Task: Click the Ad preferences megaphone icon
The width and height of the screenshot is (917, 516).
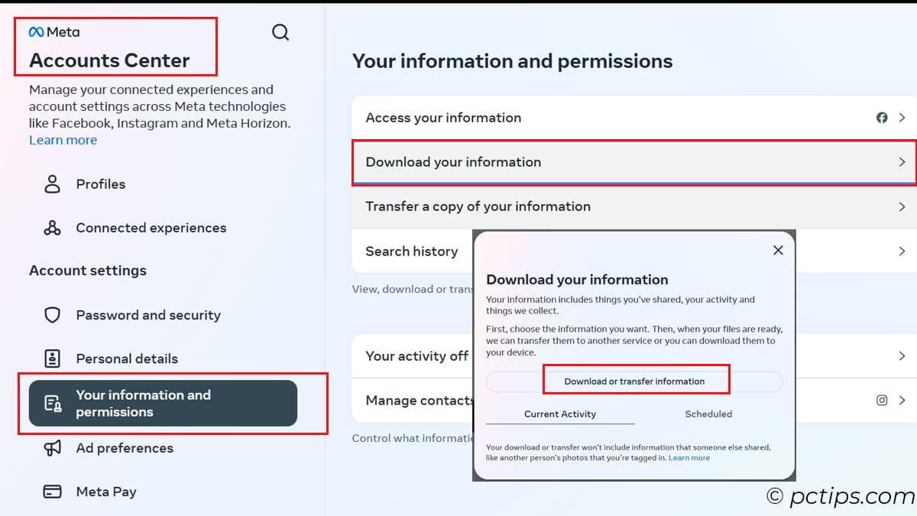Action: click(52, 448)
